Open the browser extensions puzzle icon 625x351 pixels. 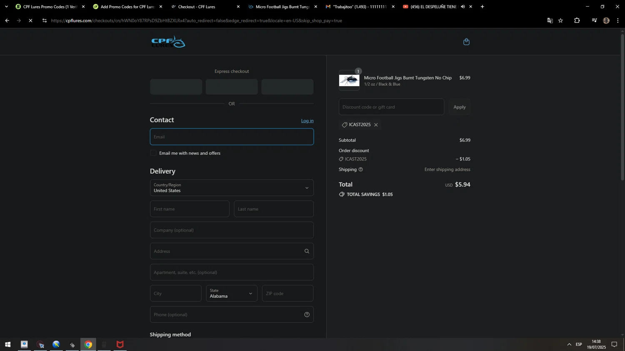click(577, 20)
